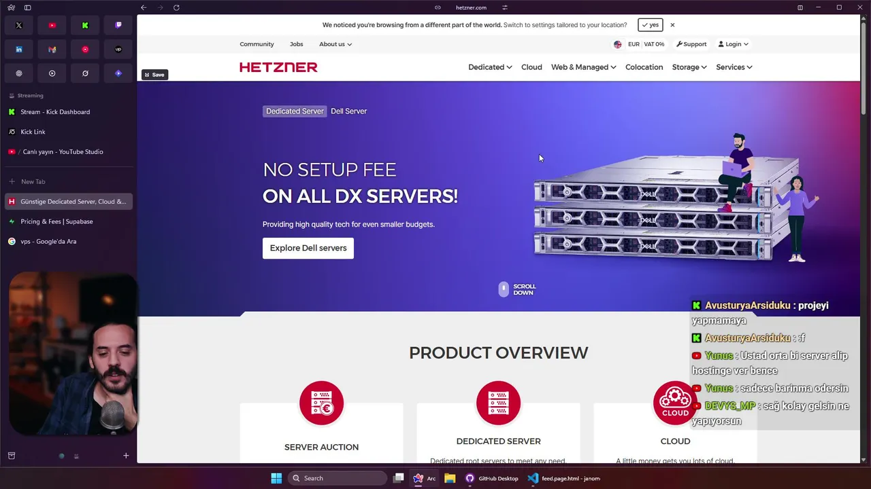Open the split view icon in title bar
Viewport: 871px width, 489px height.
click(x=800, y=7)
